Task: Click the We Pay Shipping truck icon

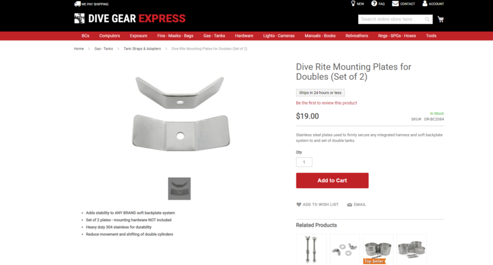Action: [78, 4]
